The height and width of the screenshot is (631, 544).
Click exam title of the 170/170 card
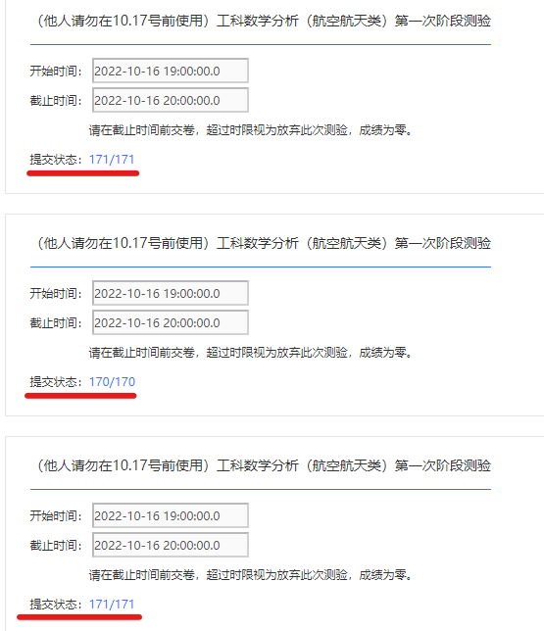[x=264, y=243]
